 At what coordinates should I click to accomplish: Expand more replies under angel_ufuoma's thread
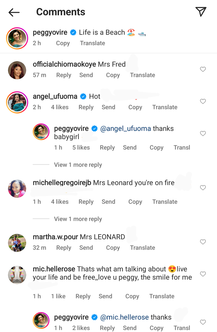78,165
